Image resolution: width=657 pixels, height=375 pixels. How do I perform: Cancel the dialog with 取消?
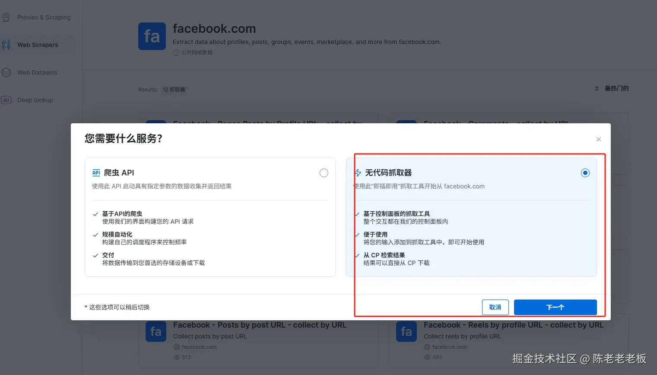pyautogui.click(x=495, y=307)
